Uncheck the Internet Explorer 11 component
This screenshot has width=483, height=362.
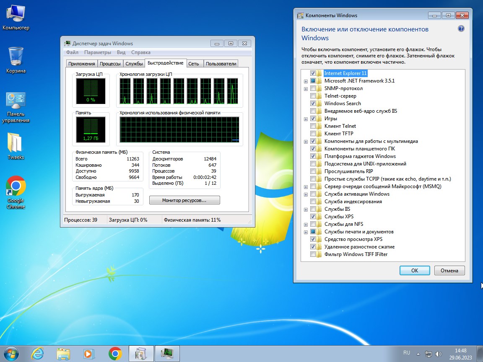click(x=312, y=73)
